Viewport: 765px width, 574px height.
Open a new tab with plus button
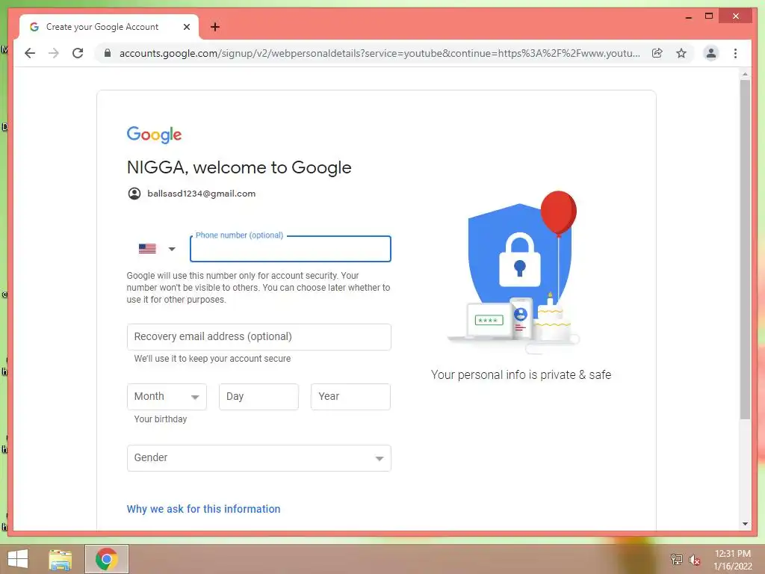click(x=215, y=27)
